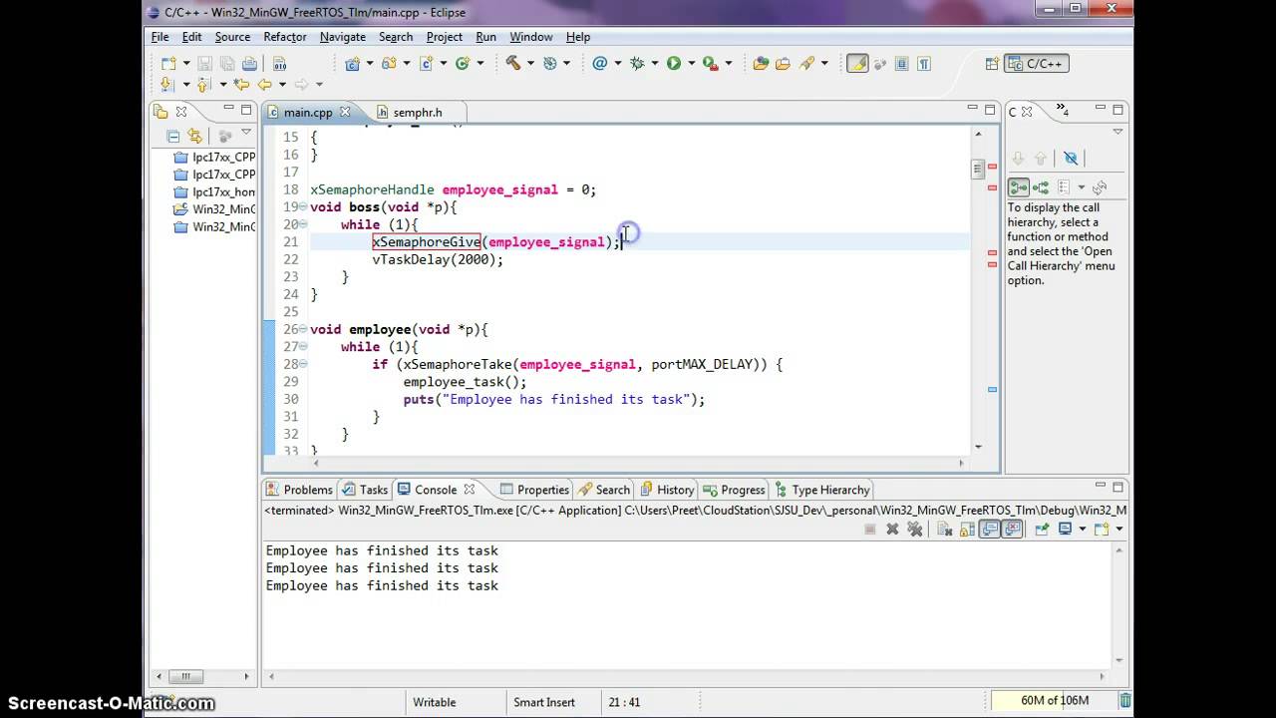Click the green Run button icon
This screenshot has height=718, width=1276.
(x=674, y=64)
